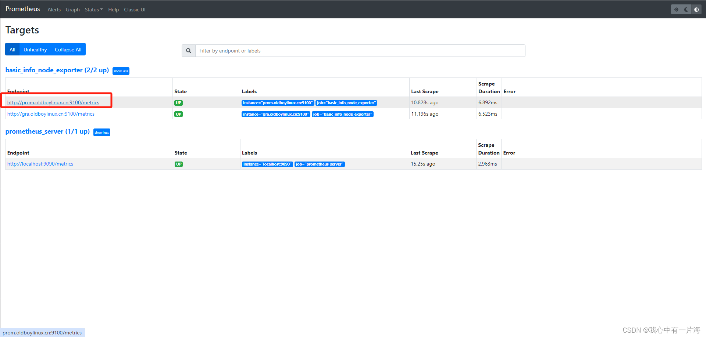The height and width of the screenshot is (337, 706).
Task: Collapse prometheus_server with show less
Action: coord(102,132)
